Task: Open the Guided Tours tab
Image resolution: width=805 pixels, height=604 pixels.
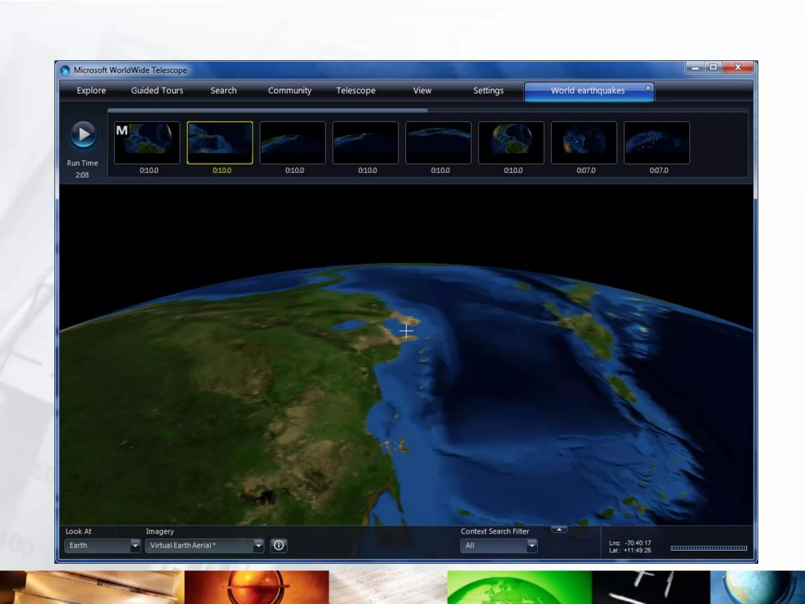Action: pos(157,90)
